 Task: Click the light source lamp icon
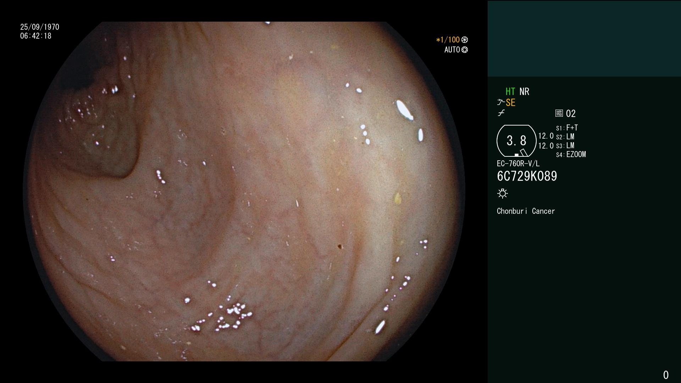(x=503, y=193)
